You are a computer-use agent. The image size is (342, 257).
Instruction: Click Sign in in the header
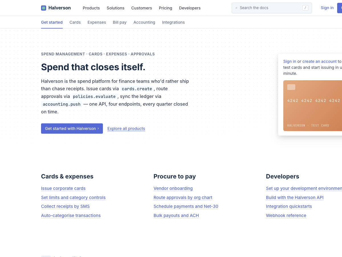(327, 8)
